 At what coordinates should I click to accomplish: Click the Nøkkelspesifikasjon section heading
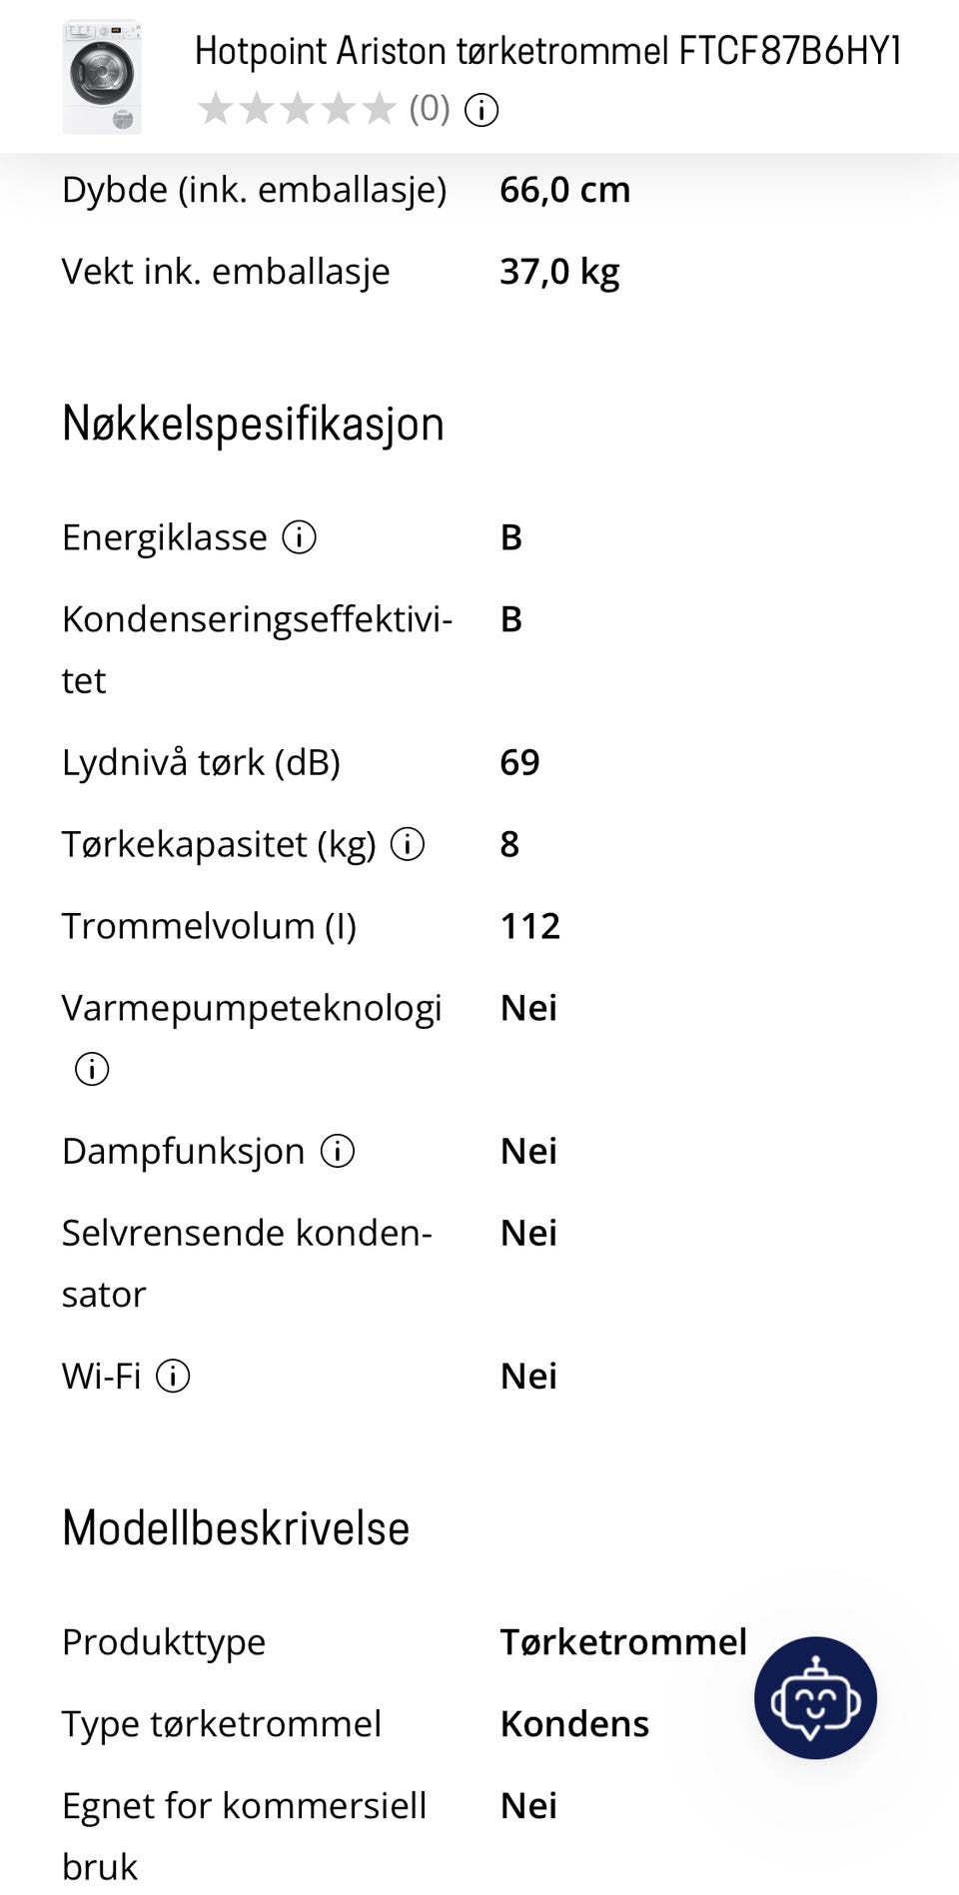click(253, 424)
